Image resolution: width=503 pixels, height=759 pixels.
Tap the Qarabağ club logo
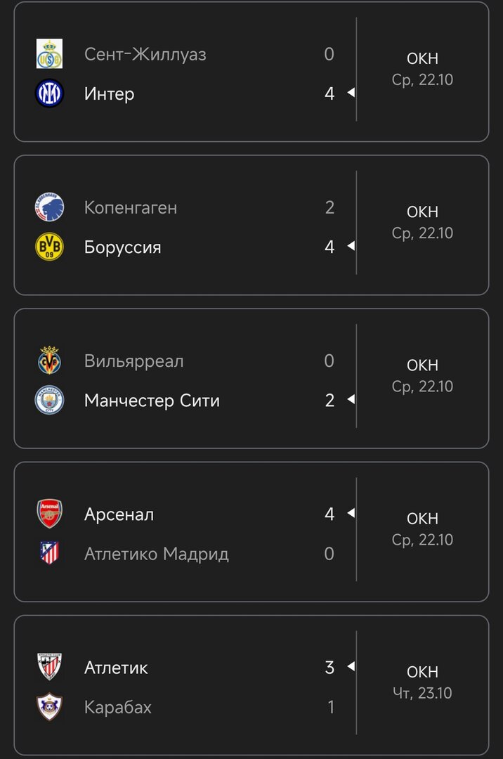coord(49,707)
